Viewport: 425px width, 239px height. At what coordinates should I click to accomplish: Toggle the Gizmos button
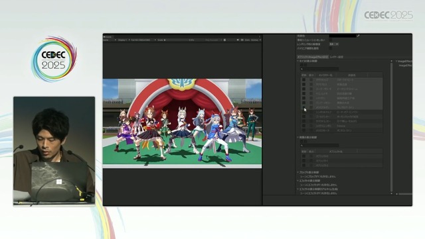[x=254, y=40]
